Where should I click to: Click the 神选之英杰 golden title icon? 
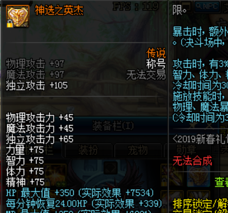18,16
